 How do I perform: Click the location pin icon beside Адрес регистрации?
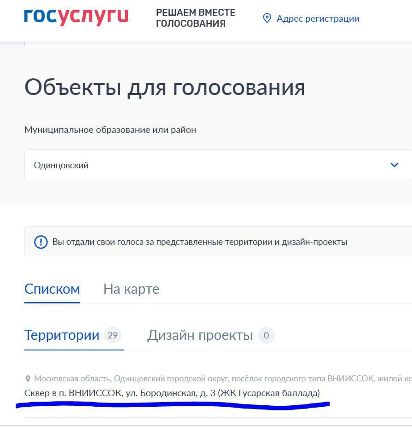click(x=267, y=18)
